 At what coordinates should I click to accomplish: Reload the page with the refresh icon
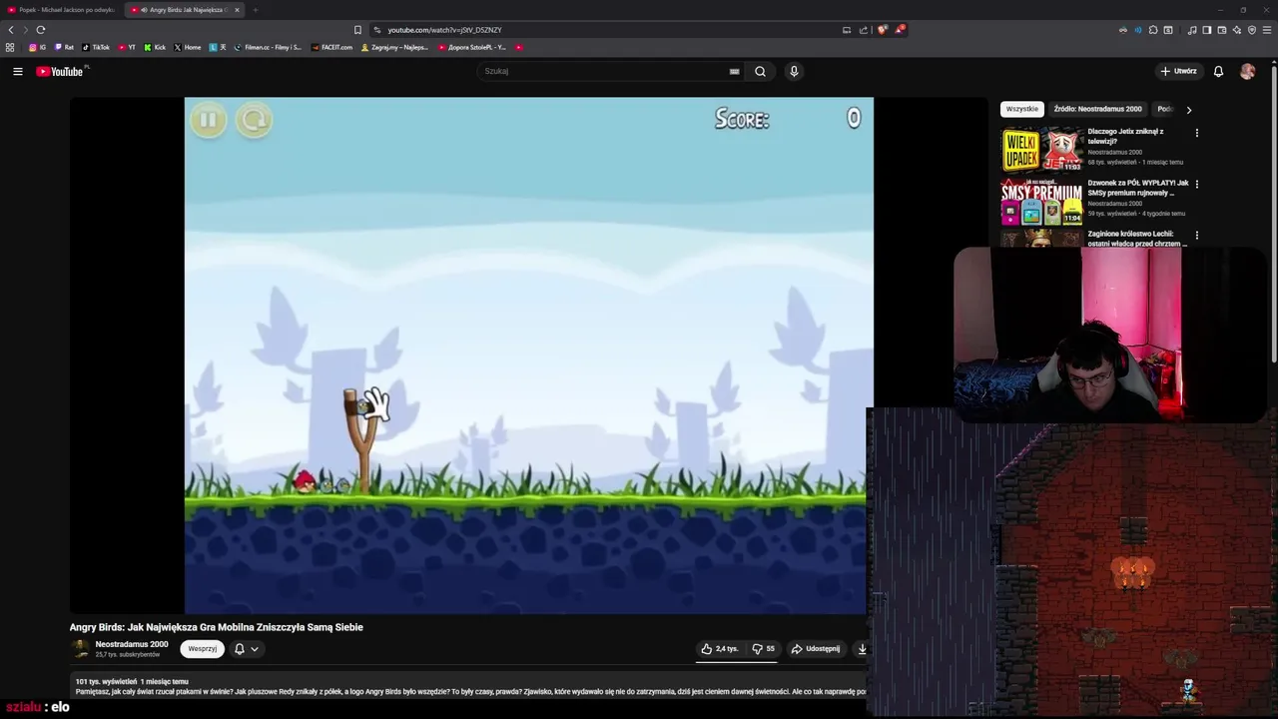[x=40, y=30]
